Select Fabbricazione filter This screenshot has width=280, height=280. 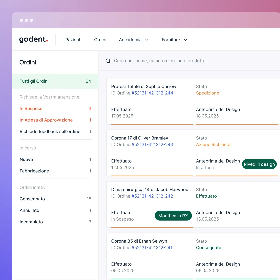tap(55, 171)
